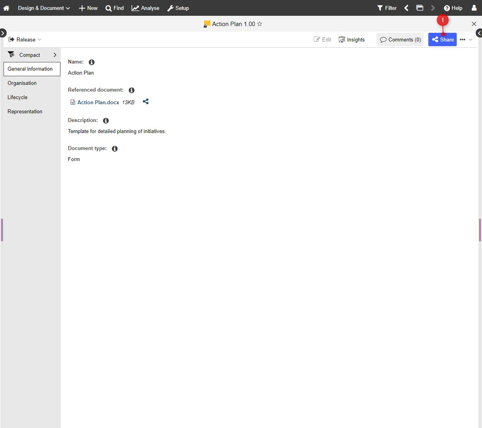Select the Lifecycle tab
Viewport: 482px width, 428px height.
pos(17,98)
